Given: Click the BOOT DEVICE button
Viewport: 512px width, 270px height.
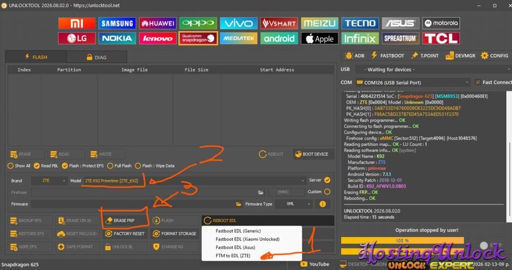Looking at the screenshot, I should click(312, 154).
